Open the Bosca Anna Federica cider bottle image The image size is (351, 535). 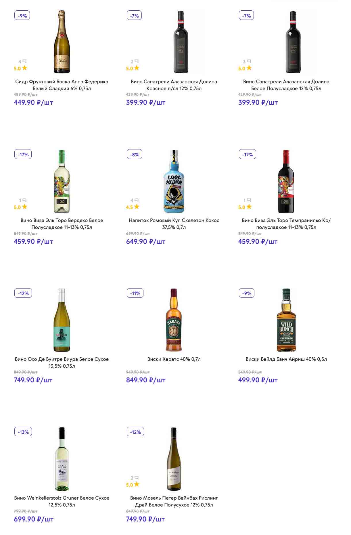(x=62, y=42)
